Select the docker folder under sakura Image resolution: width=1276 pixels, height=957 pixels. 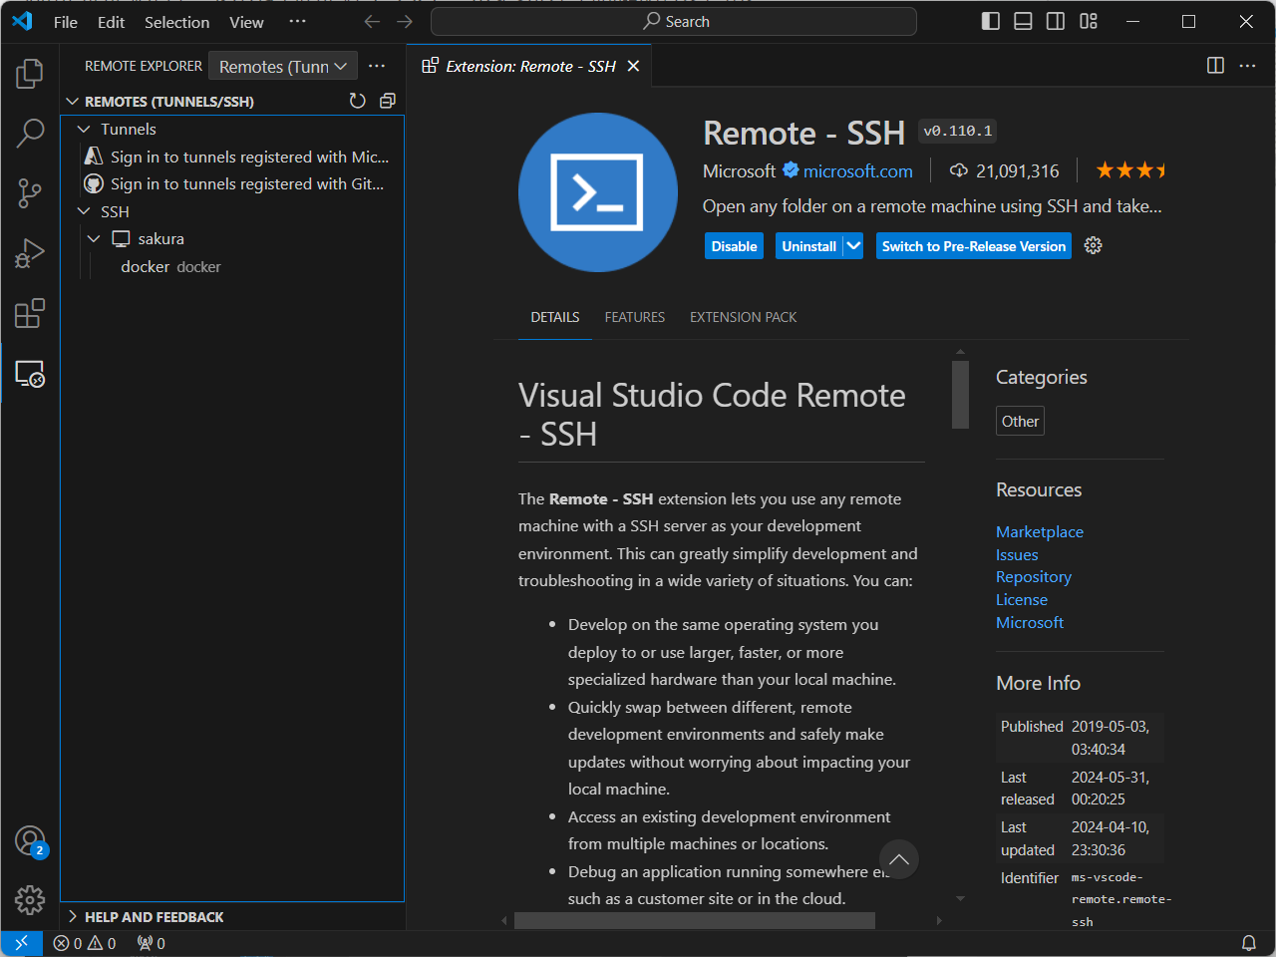coord(233,267)
